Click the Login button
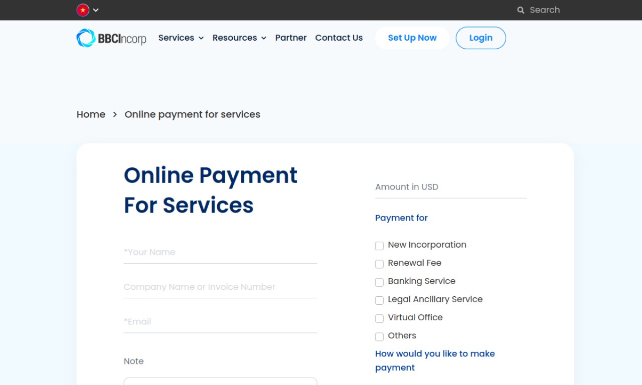This screenshot has height=385, width=642. pyautogui.click(x=481, y=38)
